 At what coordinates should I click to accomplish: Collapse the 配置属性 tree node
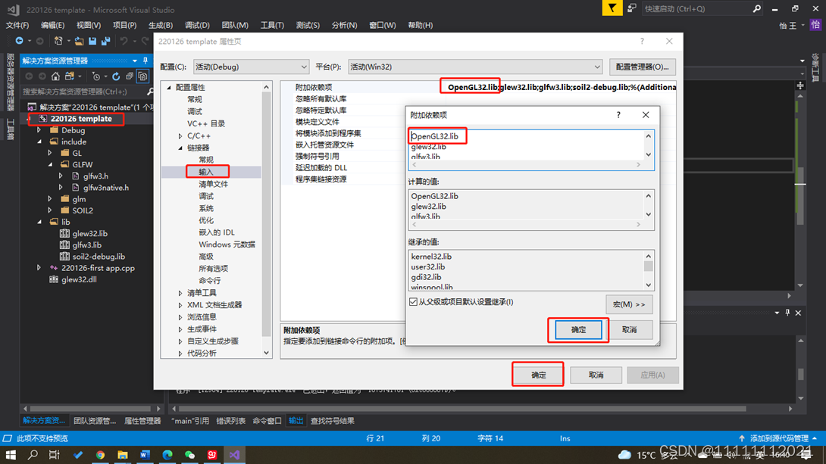169,87
